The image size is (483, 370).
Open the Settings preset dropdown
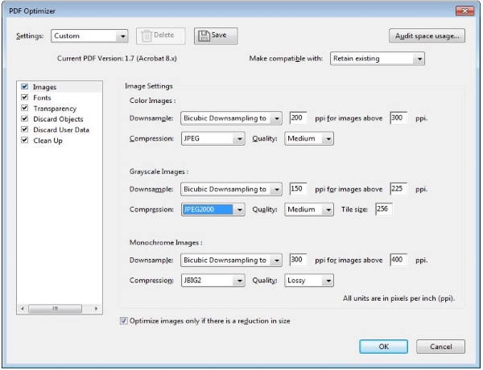click(89, 36)
